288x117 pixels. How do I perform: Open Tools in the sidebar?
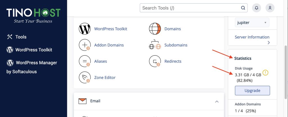[21, 37]
